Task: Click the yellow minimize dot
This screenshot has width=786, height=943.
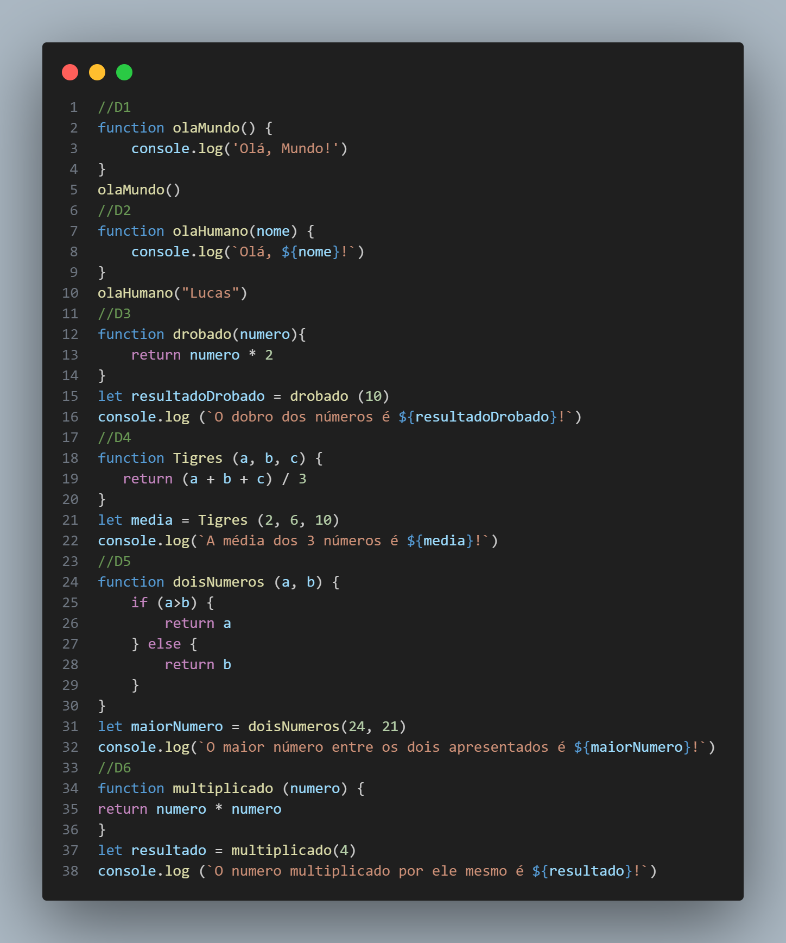Action: coord(97,72)
